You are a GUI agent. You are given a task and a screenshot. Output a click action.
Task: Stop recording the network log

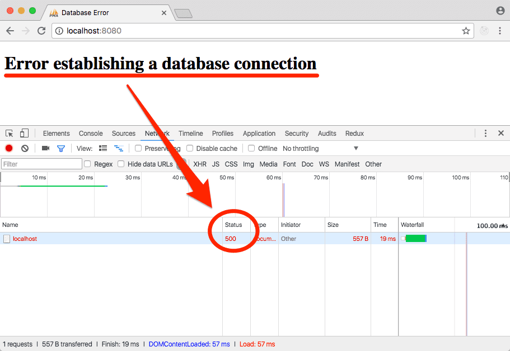click(9, 148)
